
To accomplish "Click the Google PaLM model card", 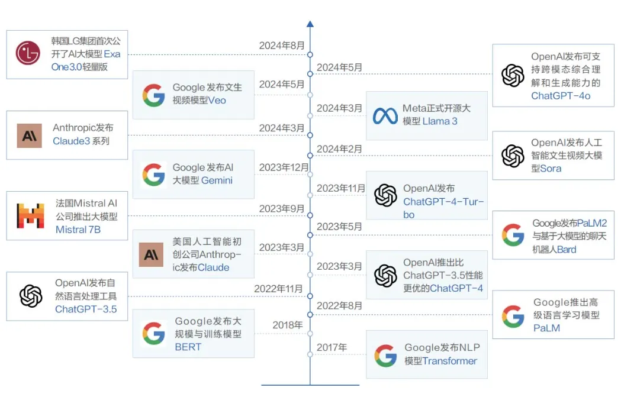I will [552, 315].
